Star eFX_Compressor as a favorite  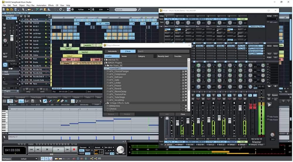(x=186, y=74)
